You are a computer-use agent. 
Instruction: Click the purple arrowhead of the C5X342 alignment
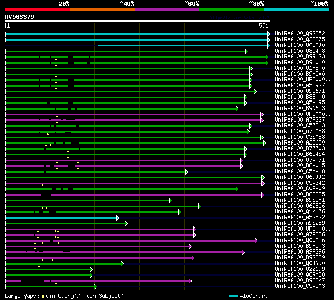click(x=263, y=183)
